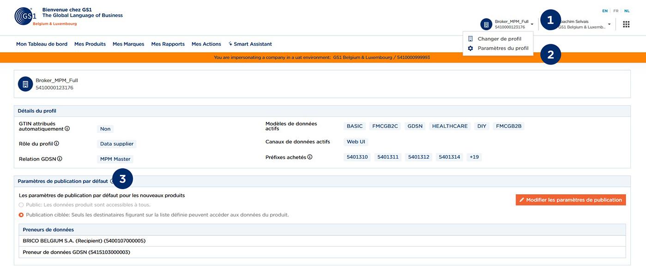Switch language to EN

point(605,11)
